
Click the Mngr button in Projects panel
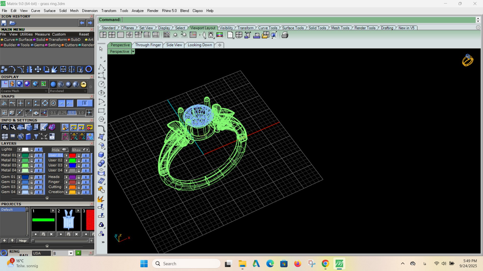pos(23,241)
